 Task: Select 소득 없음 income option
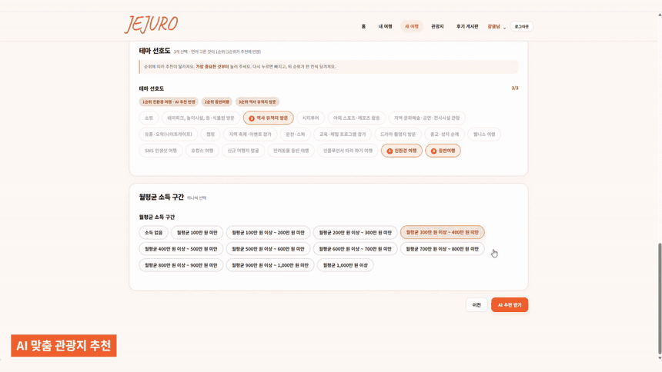point(153,232)
